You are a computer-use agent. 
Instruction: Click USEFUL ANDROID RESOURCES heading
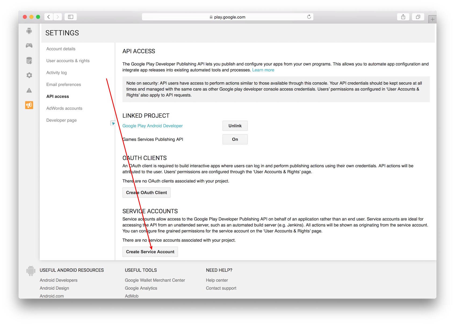[72, 270]
